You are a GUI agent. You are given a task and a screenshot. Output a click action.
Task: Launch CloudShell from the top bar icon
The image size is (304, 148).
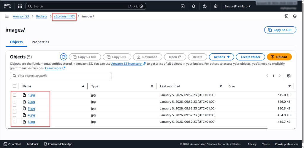point(183,6)
